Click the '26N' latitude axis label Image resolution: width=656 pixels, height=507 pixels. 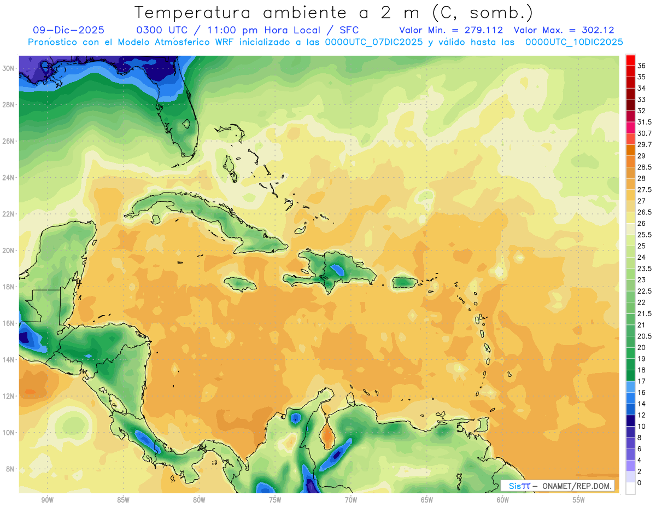point(9,141)
